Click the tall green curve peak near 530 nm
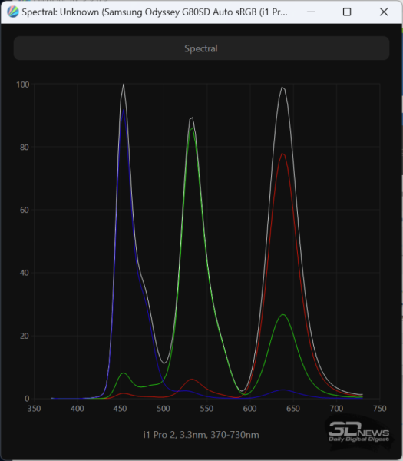Viewport: 403px width, 461px height. (x=192, y=128)
